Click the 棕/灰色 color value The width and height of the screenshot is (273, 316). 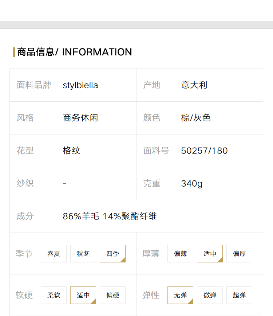pyautogui.click(x=196, y=118)
